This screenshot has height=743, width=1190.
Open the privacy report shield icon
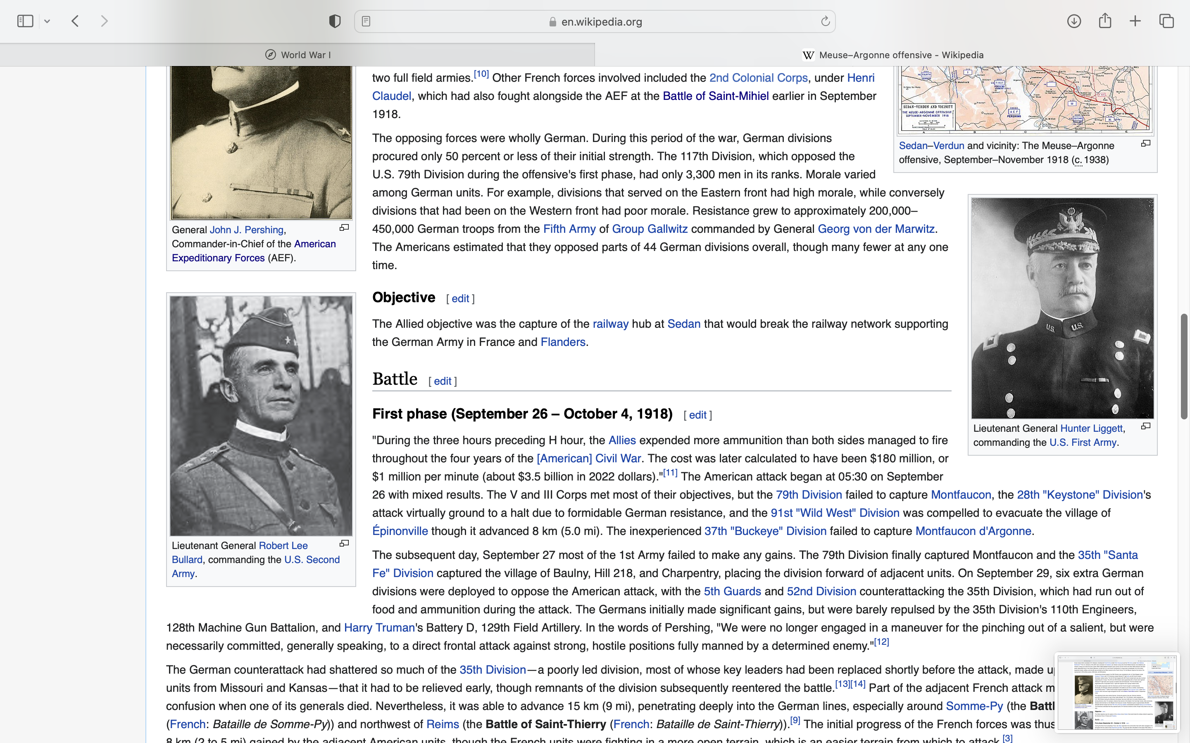click(x=334, y=21)
